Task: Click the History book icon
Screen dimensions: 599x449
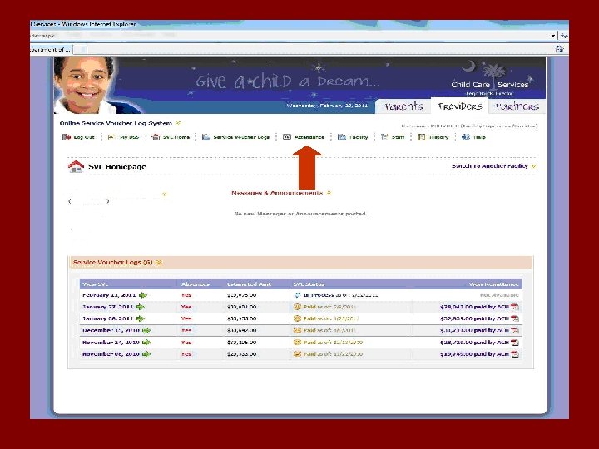Action: (422, 136)
